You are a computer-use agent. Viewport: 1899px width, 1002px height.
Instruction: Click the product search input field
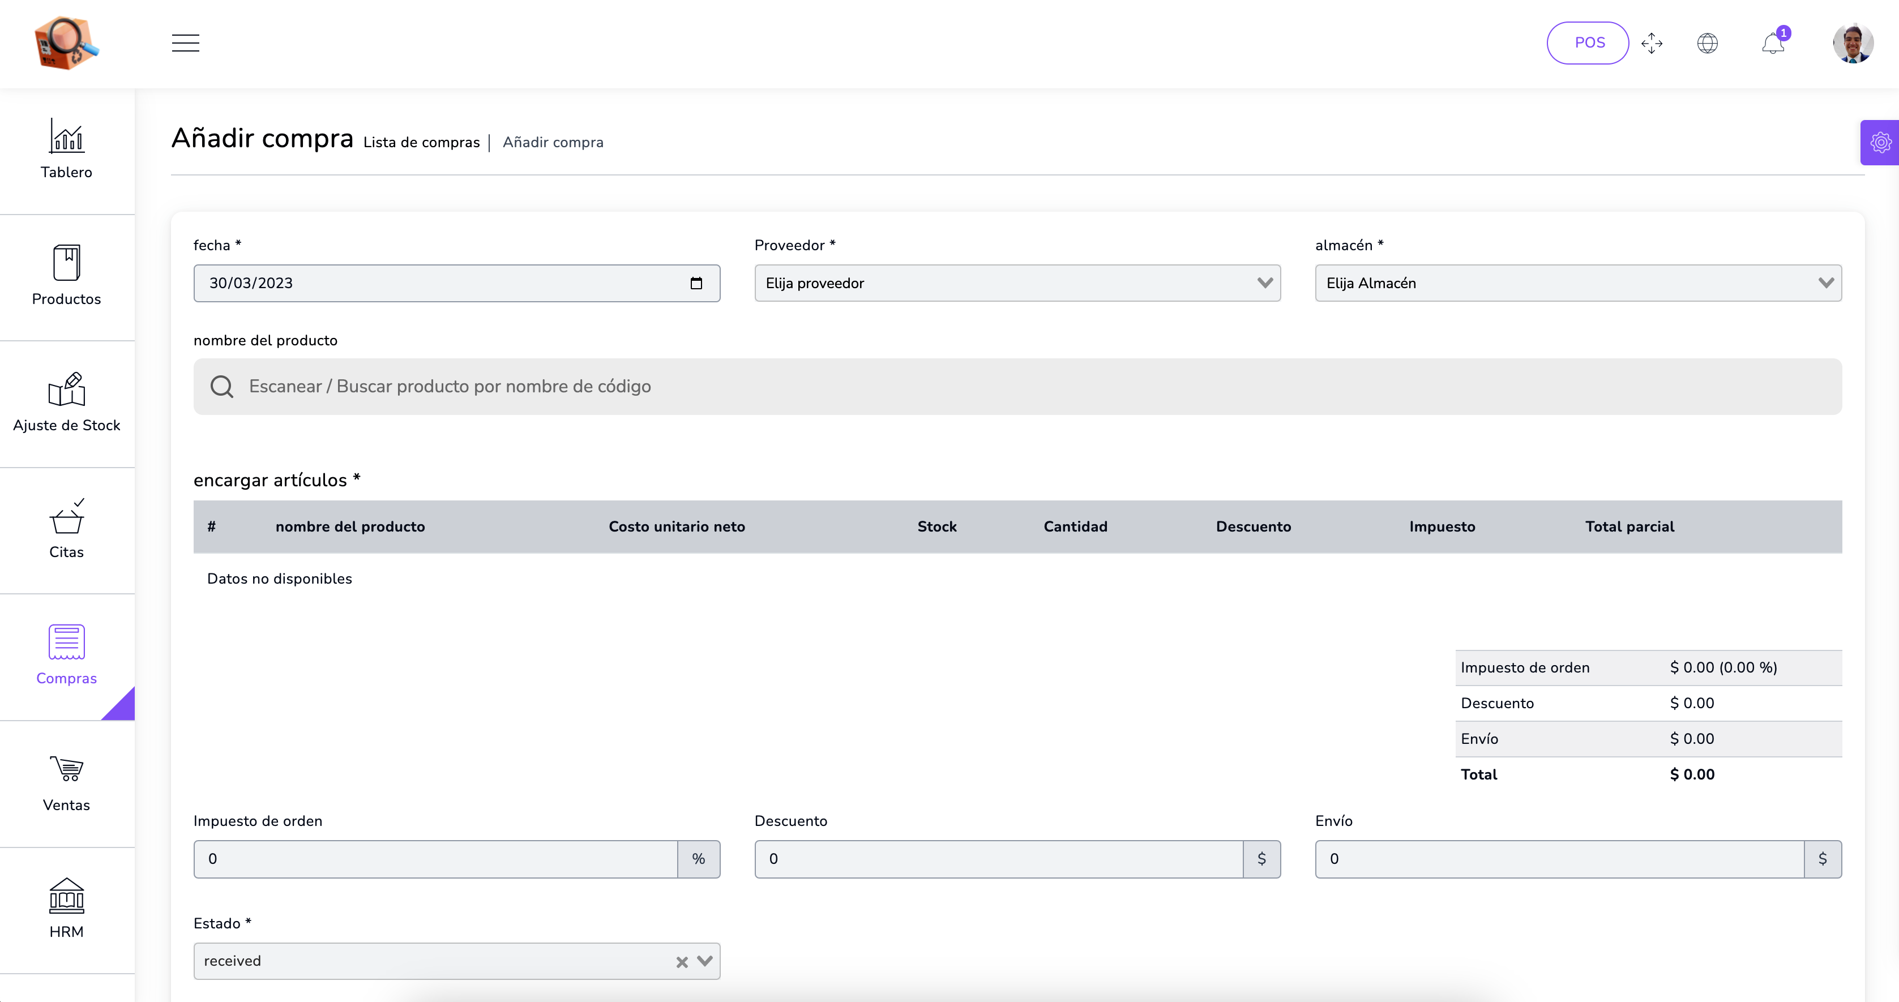coord(1016,386)
